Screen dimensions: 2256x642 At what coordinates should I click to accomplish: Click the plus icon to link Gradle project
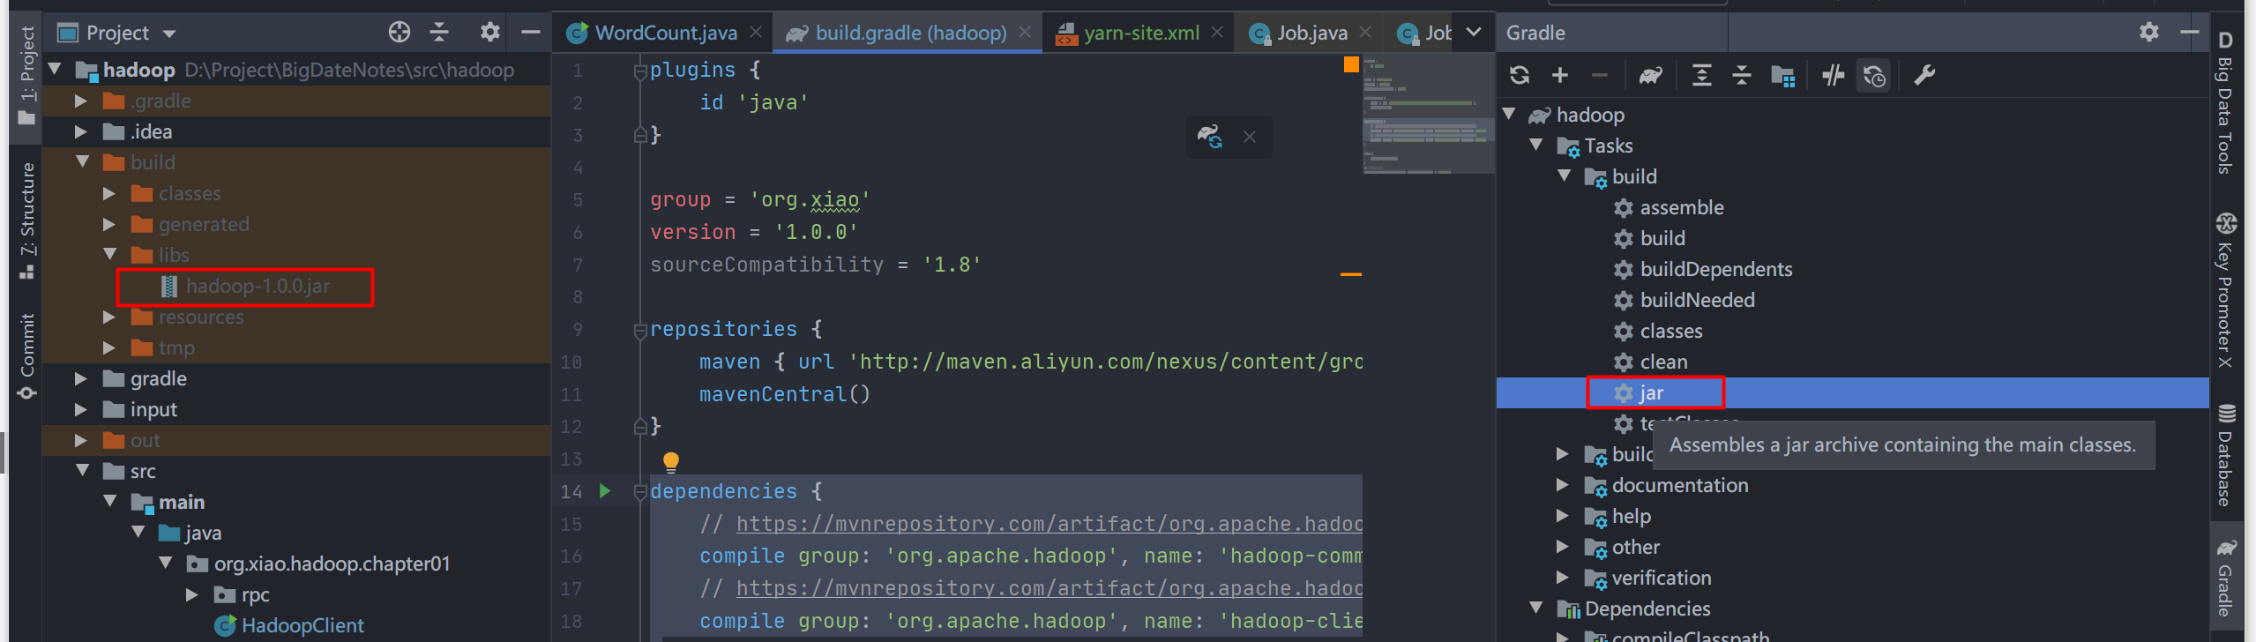point(1559,76)
